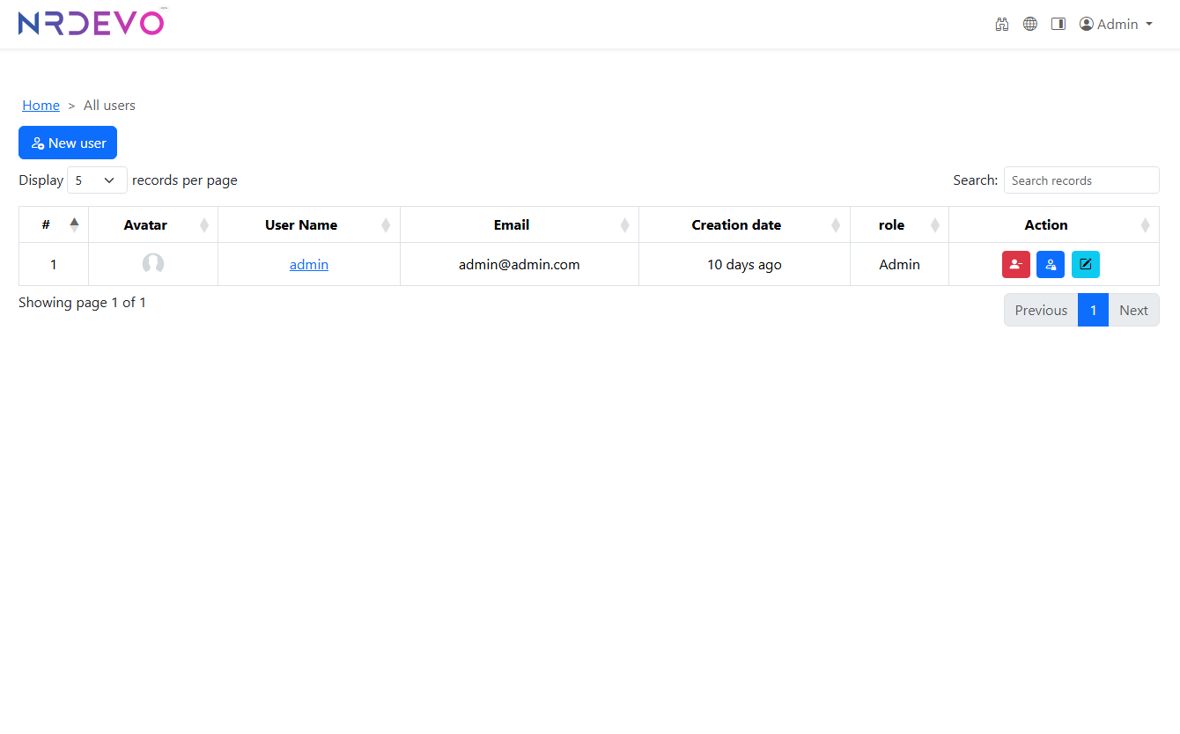This screenshot has height=734, width=1180.
Task: Open the globe language icon
Action: [x=1029, y=25]
